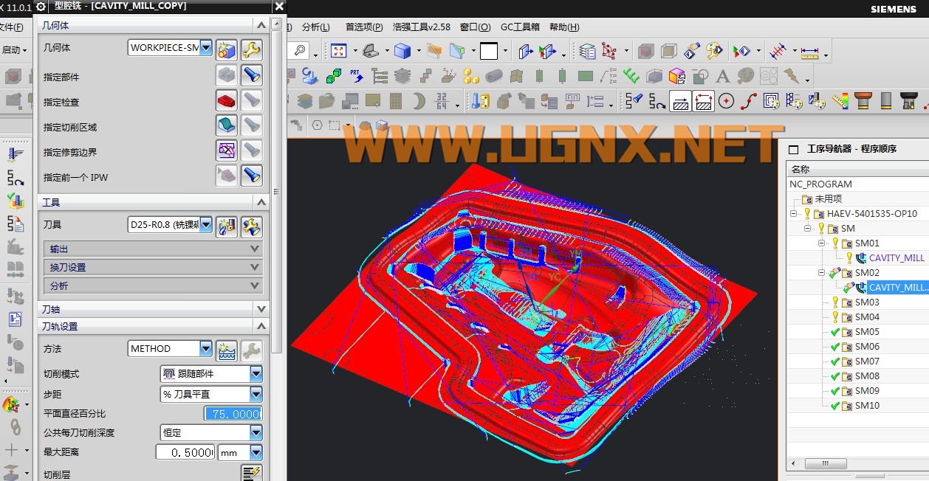Screen dimensions: 929x481
Task: Click the display flashlight for 指定部件
Action: point(252,75)
